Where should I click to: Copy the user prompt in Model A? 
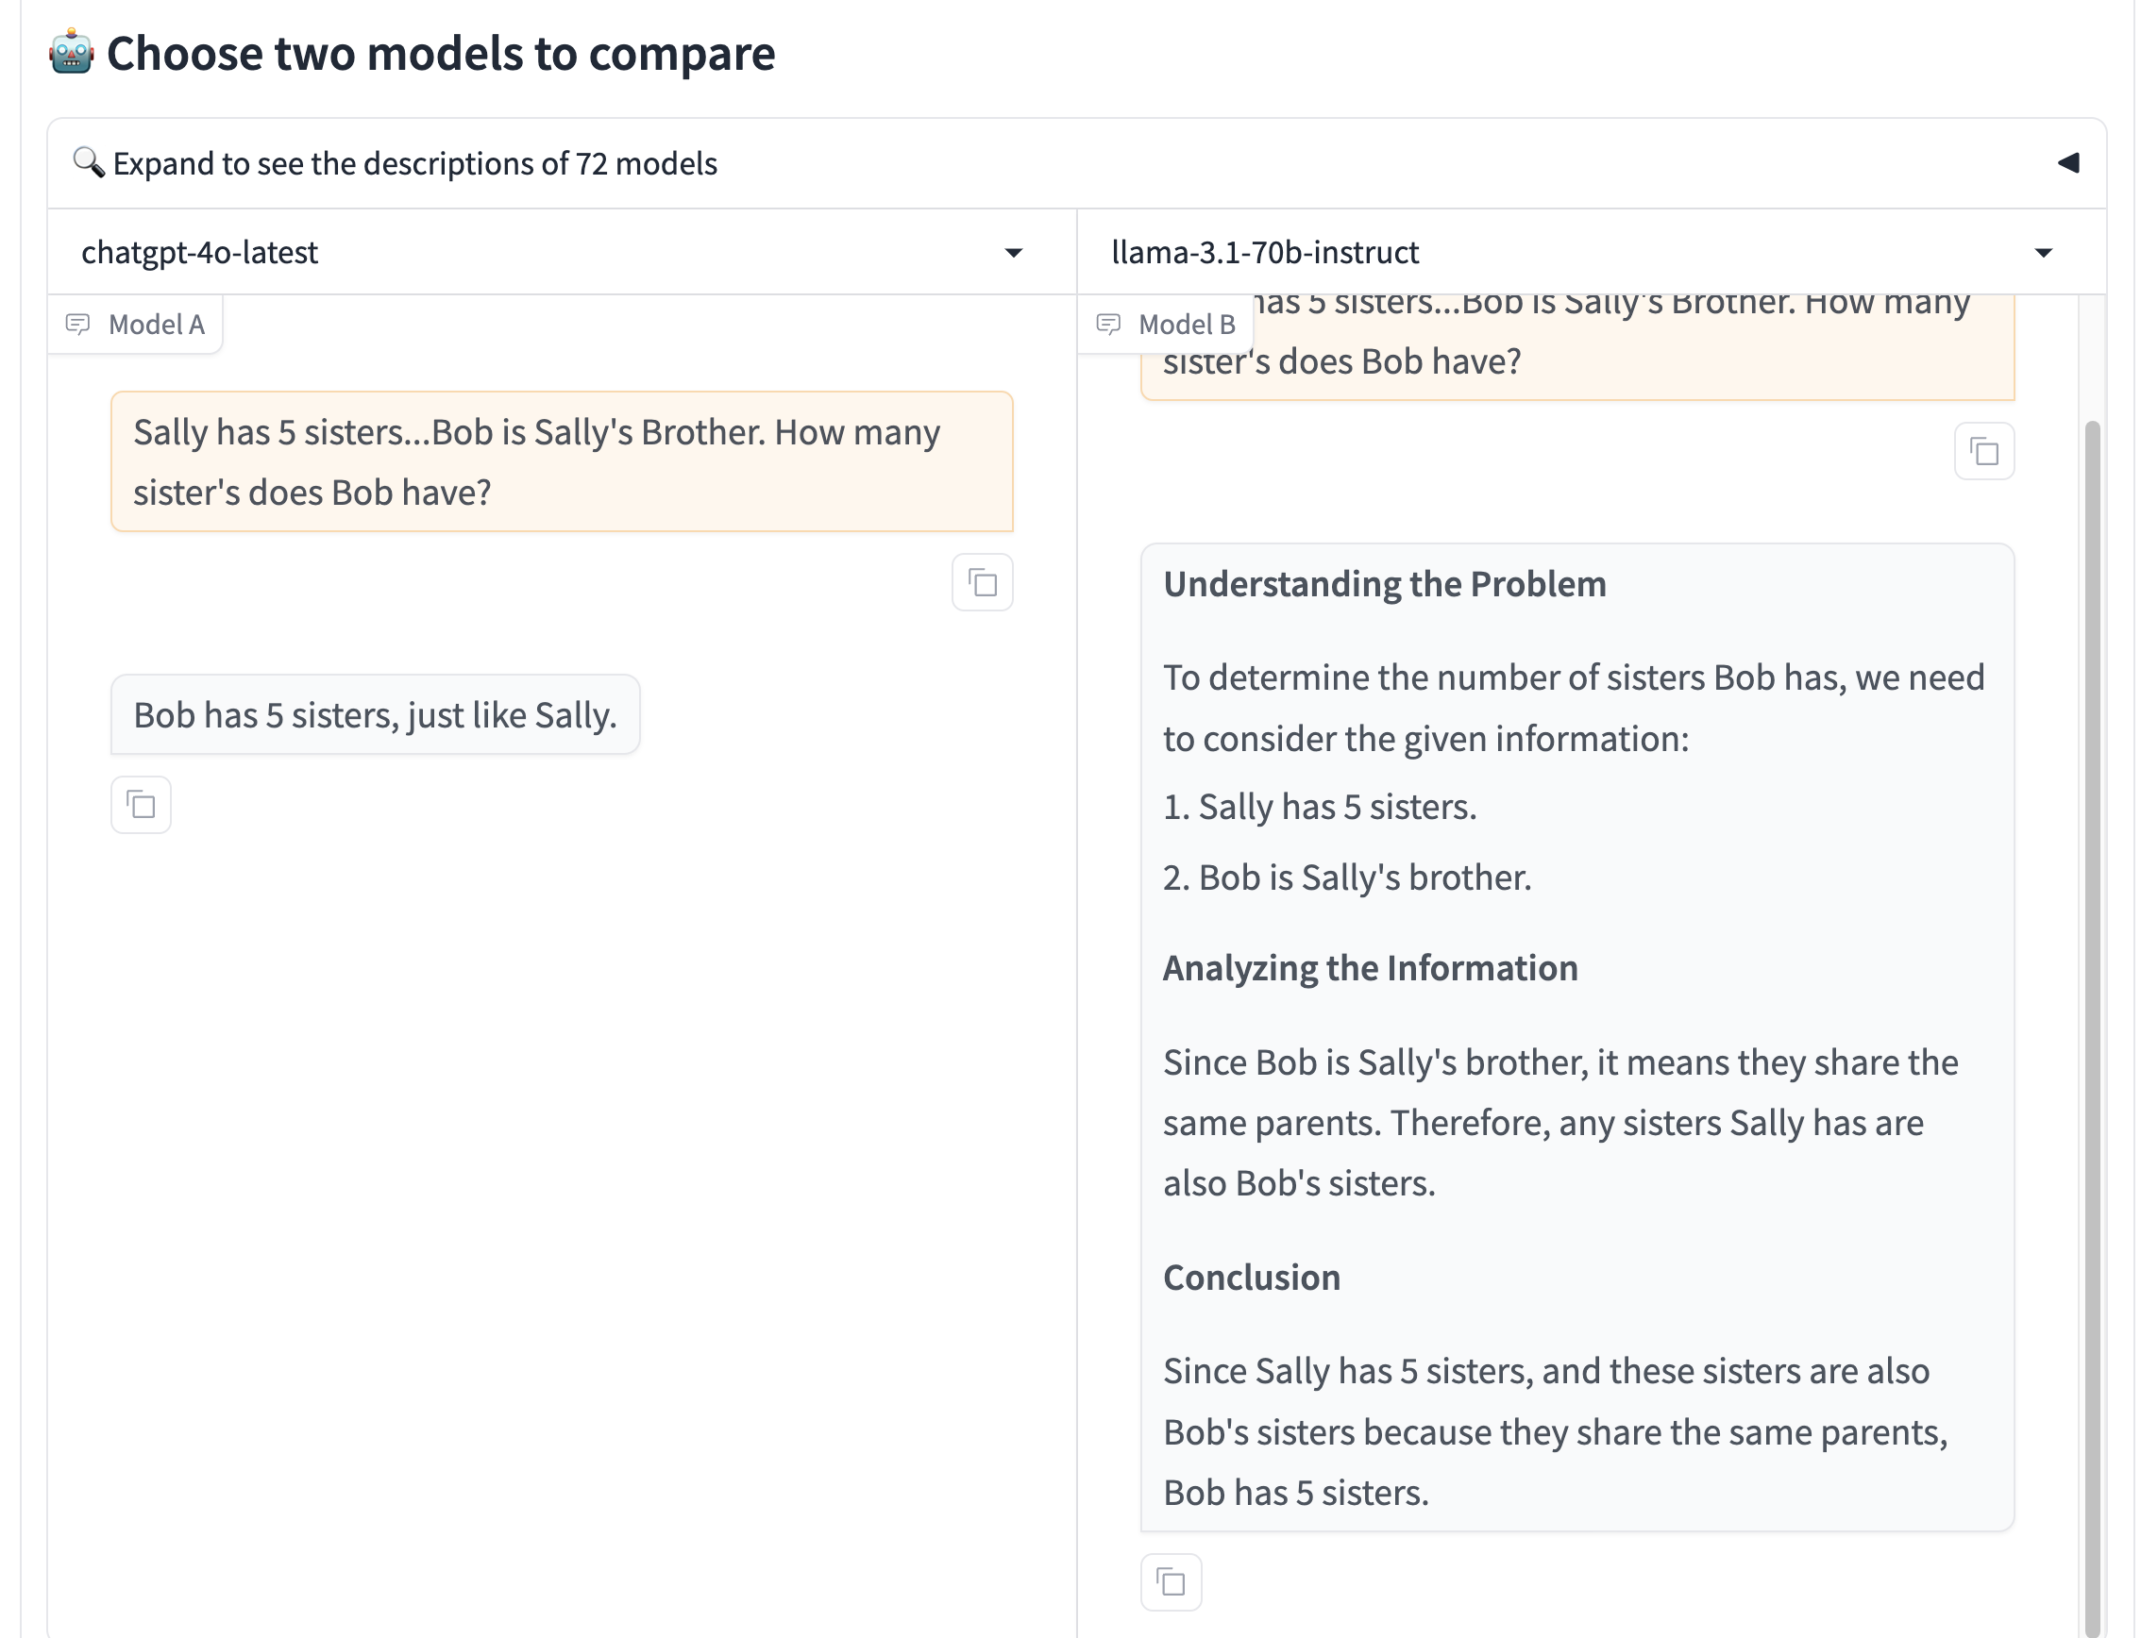tap(981, 582)
